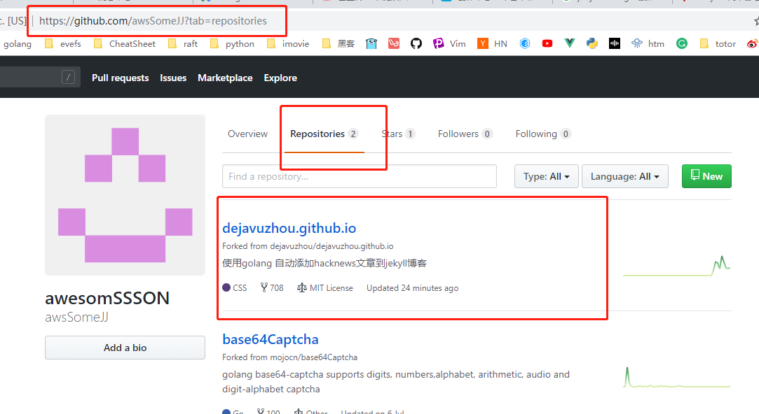Viewport: 759px width, 414px height.
Task: Open Pull requests in the header
Action: 120,78
